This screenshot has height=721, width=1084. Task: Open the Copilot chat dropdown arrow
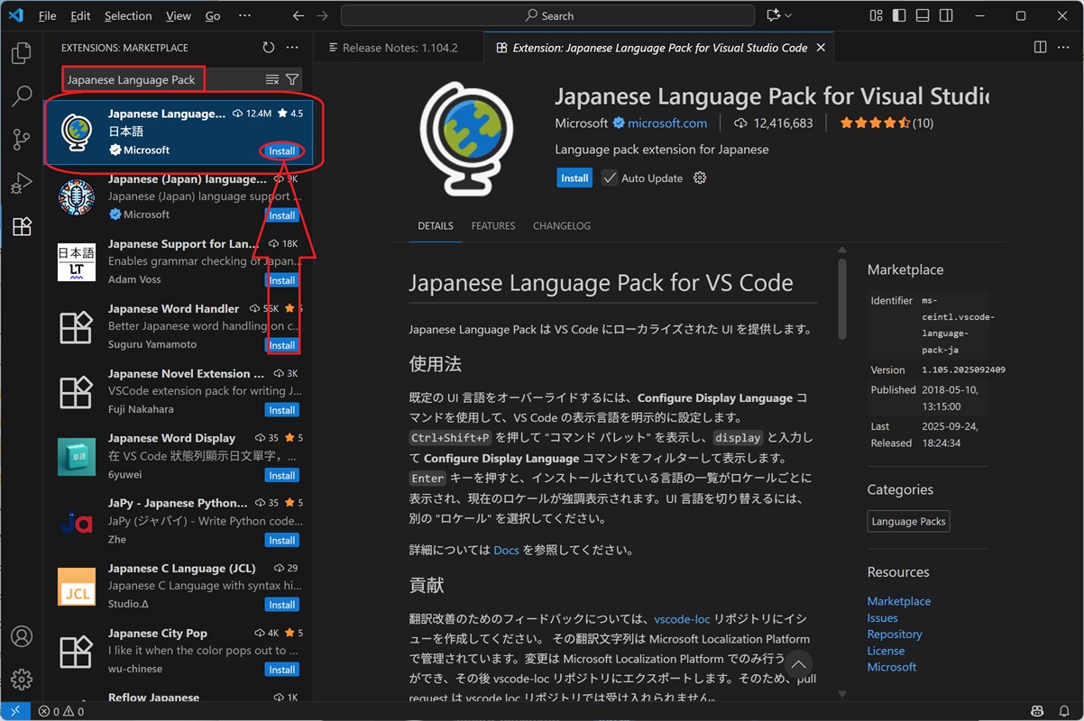tap(788, 16)
